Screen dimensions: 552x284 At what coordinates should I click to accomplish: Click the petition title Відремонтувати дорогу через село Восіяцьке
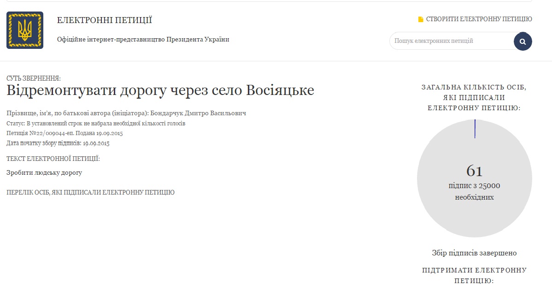(x=160, y=90)
